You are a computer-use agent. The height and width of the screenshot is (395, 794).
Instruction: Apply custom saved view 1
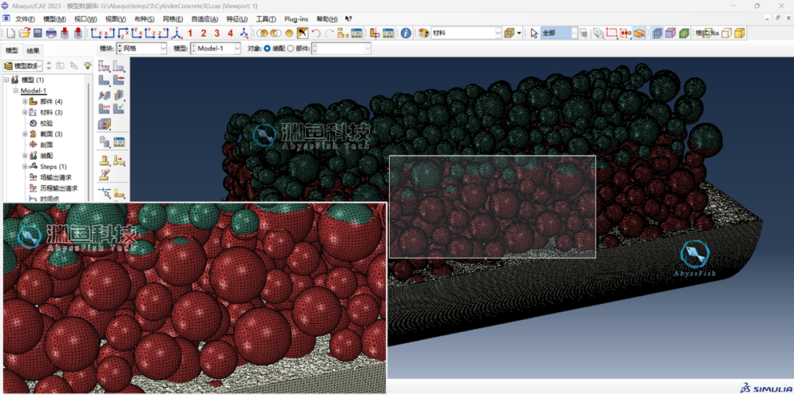tap(190, 33)
